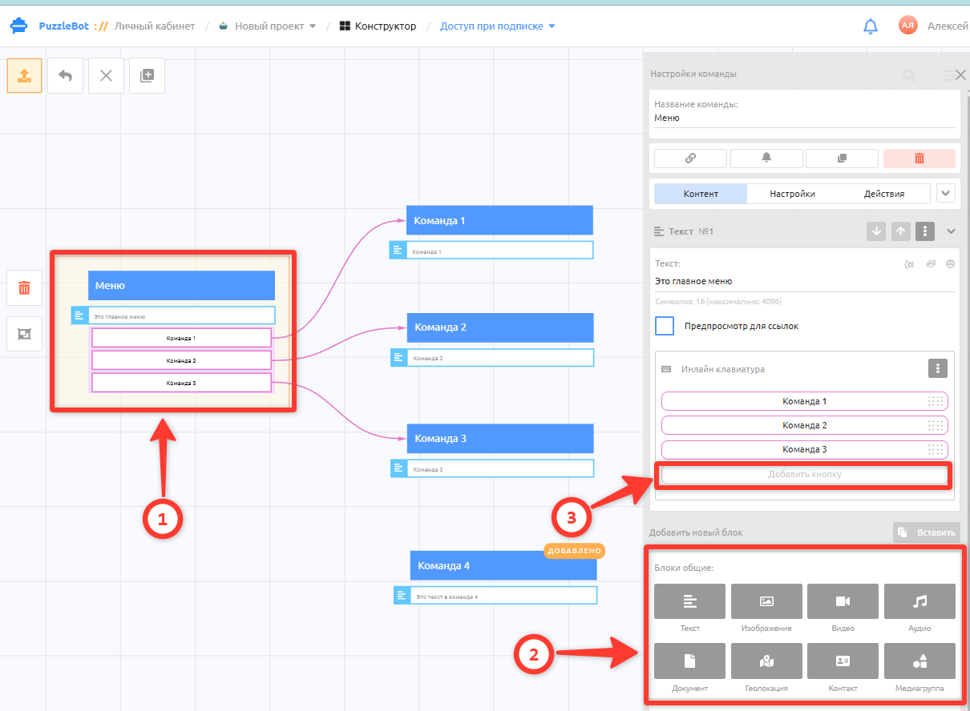
Task: Click the add-to-library plus icon
Action: tap(147, 75)
